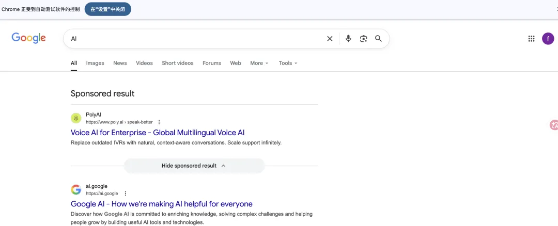
Task: Clear the search box with X icon
Action: (330, 39)
